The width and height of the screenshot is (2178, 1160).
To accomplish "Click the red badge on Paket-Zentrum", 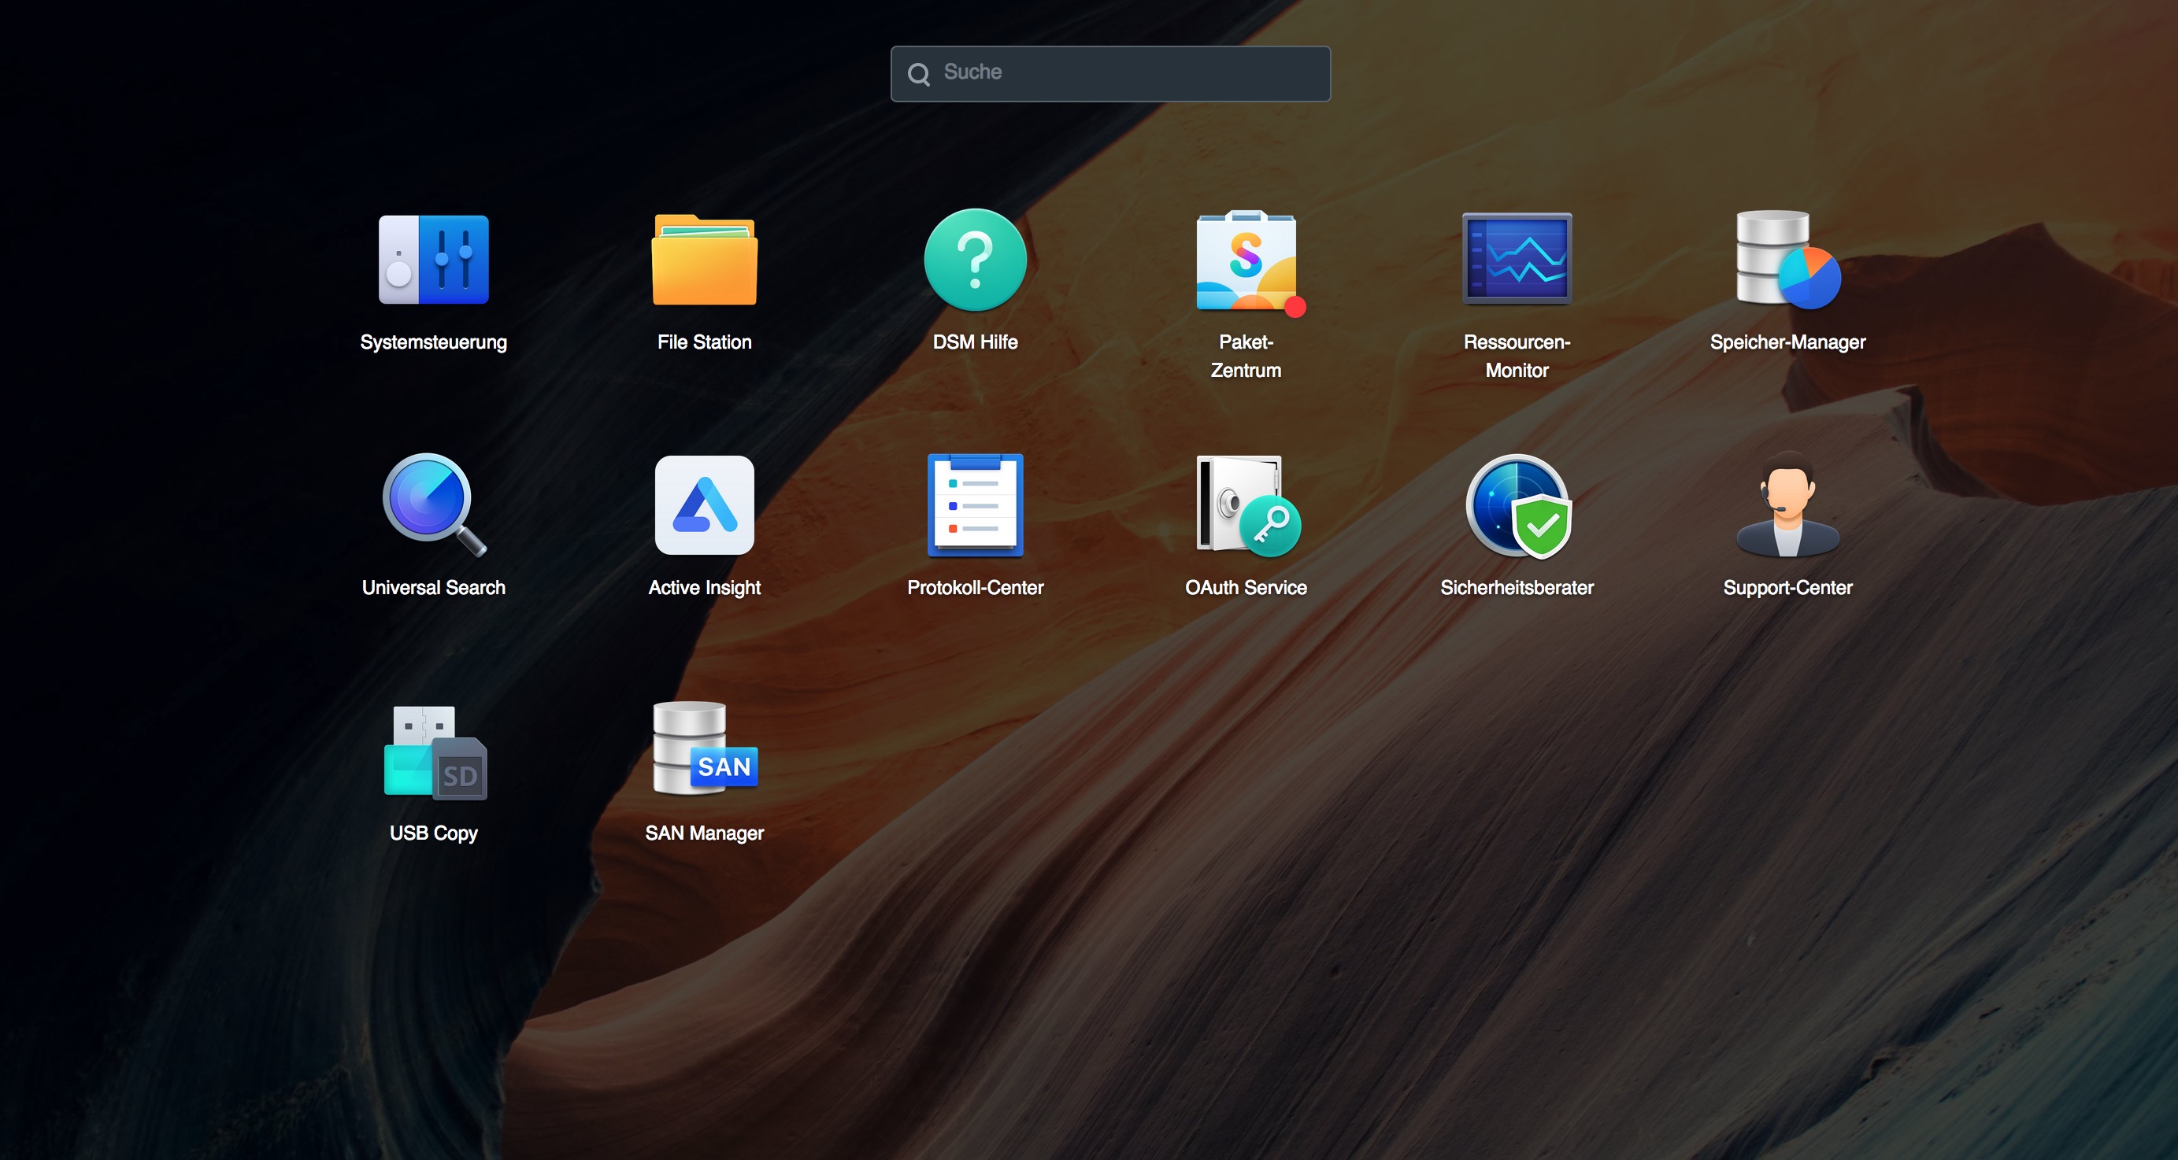I will (1295, 308).
